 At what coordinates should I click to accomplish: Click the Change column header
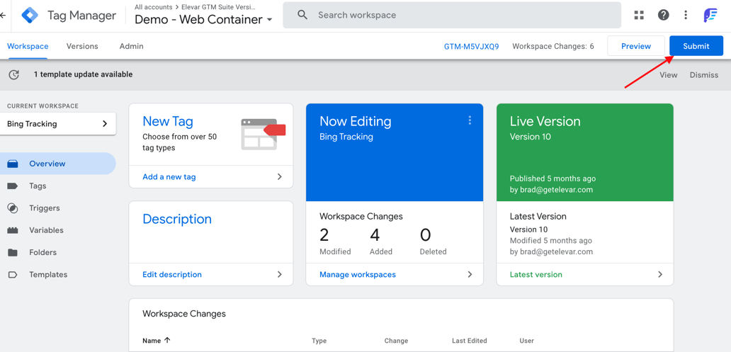pos(396,341)
